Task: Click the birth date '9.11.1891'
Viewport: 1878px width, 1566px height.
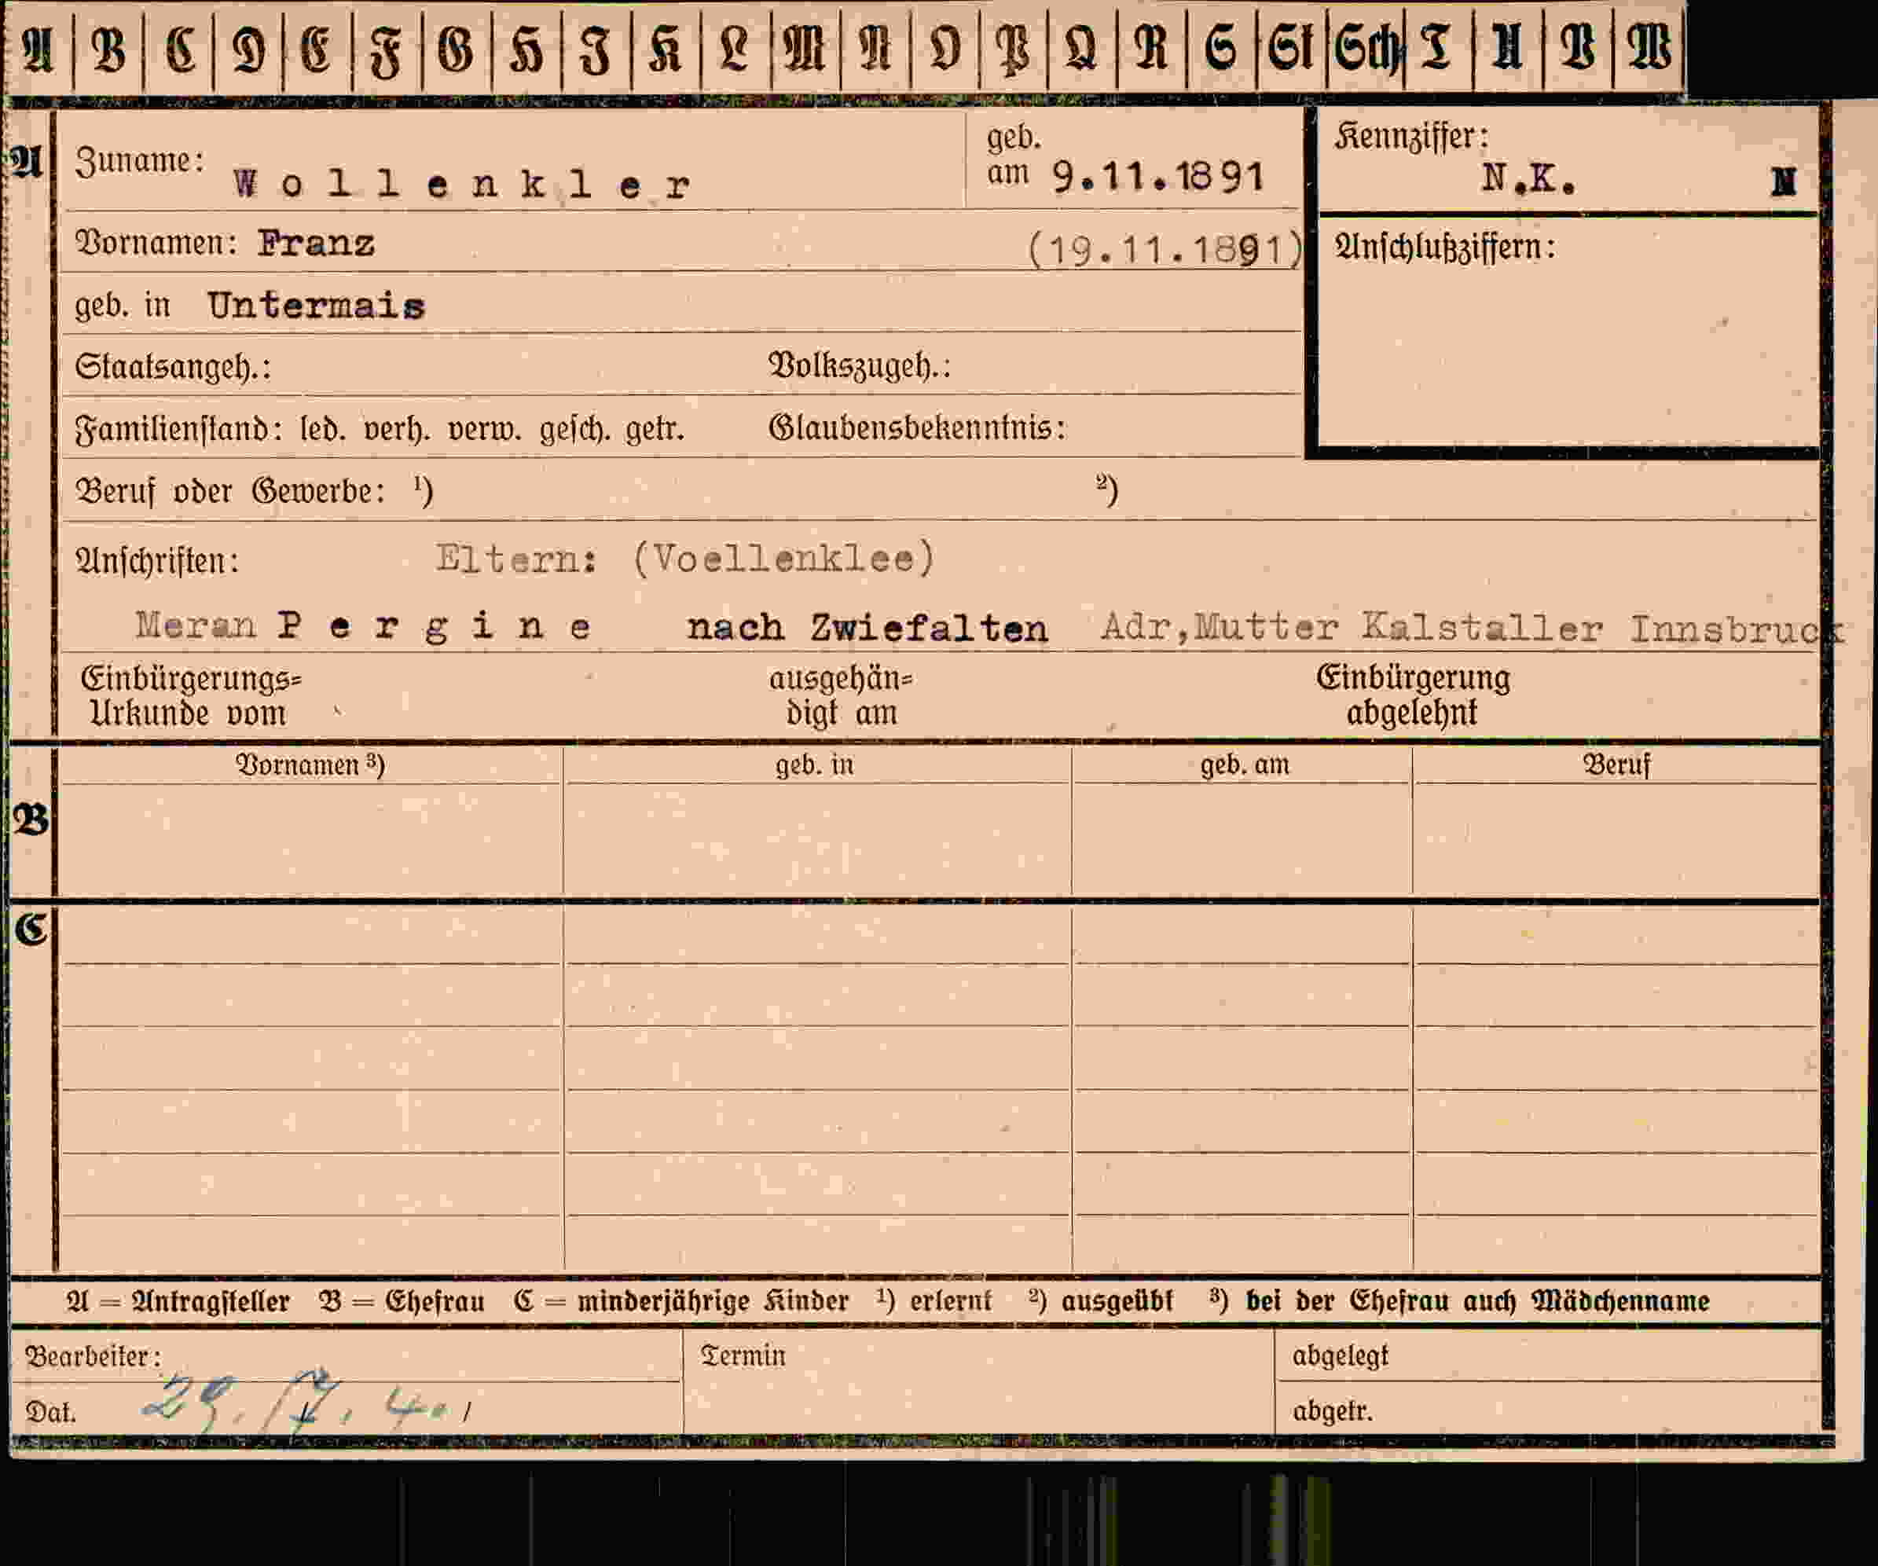Action: coord(1157,176)
